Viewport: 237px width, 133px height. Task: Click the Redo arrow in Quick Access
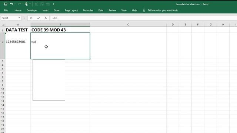pyautogui.click(x=19, y=4)
